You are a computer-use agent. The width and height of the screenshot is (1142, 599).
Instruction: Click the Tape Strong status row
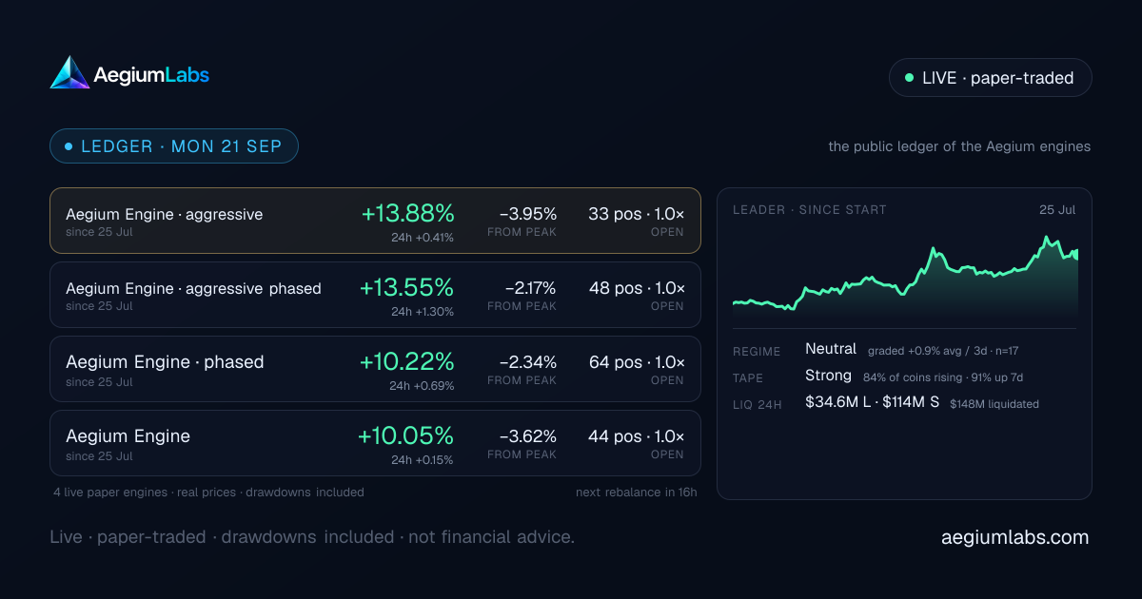coord(877,377)
